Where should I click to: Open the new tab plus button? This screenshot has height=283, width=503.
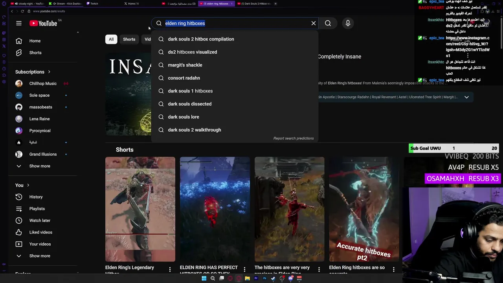click(x=275, y=4)
